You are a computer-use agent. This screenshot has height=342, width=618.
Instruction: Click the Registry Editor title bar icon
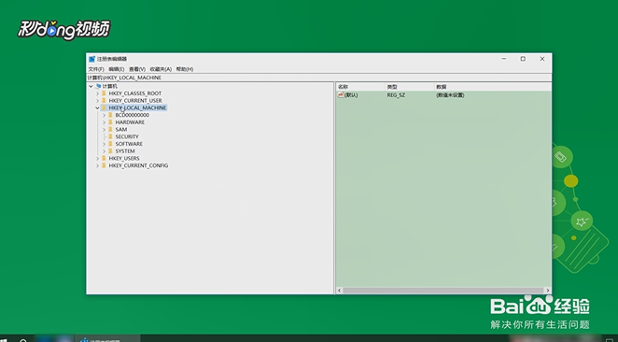(x=91, y=59)
